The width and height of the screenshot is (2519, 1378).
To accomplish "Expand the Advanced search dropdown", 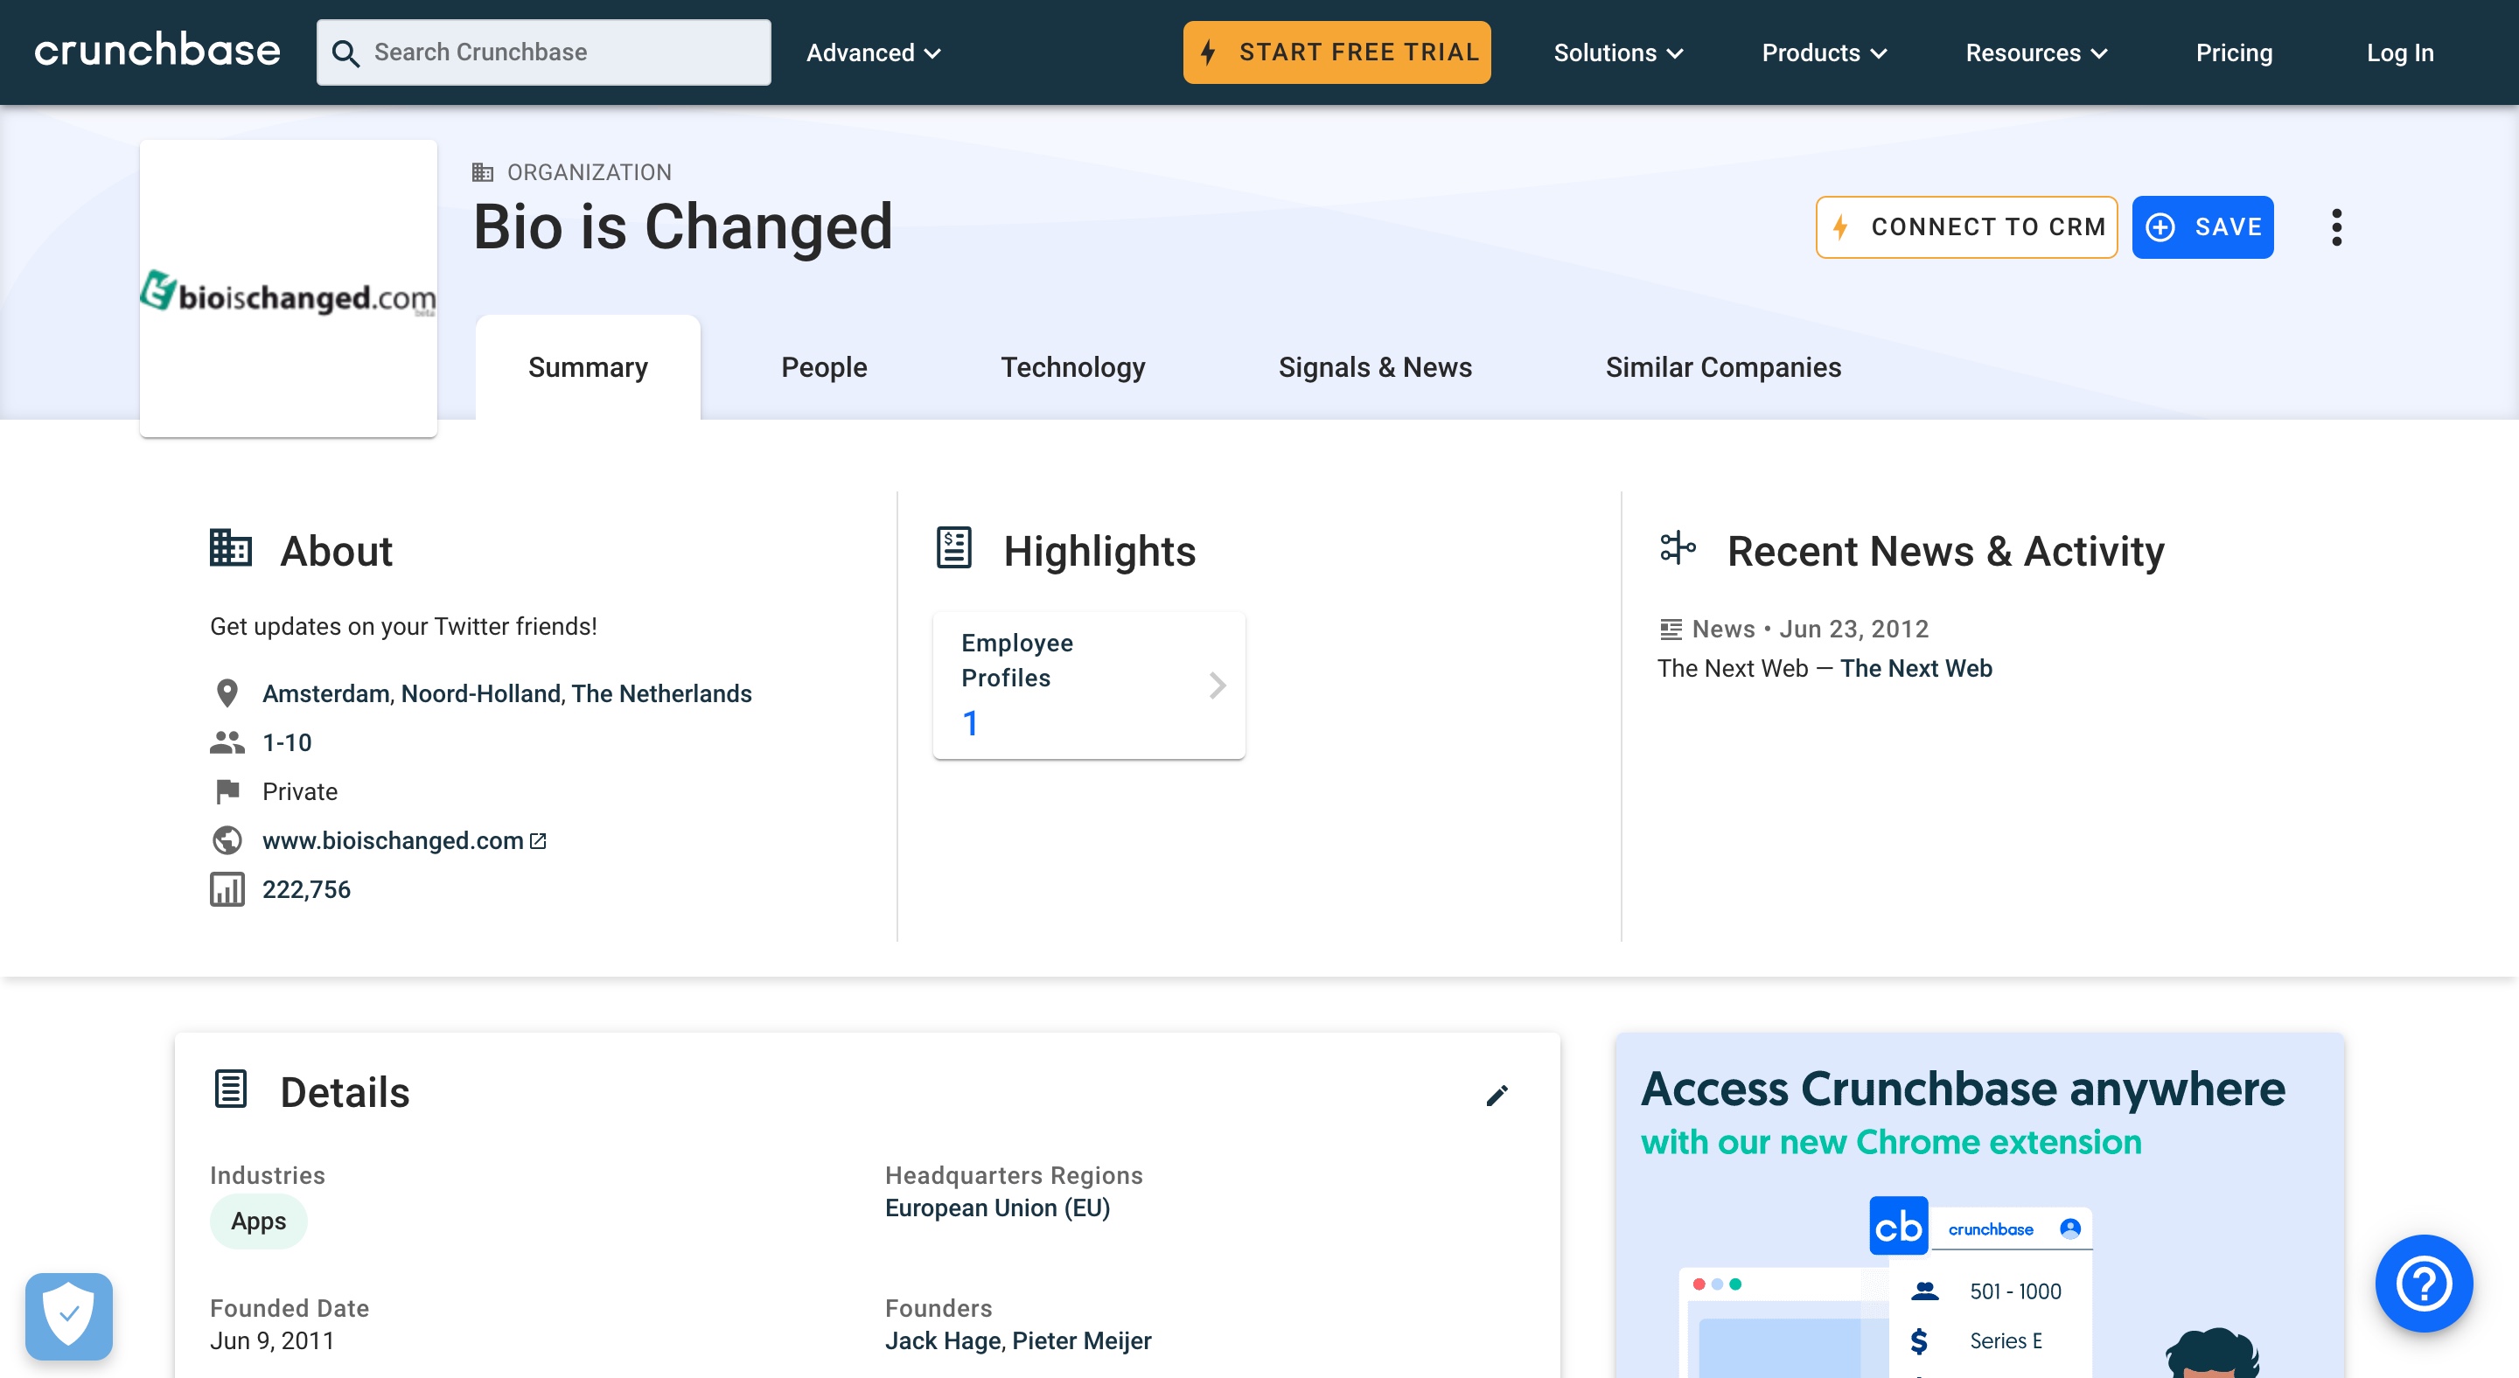I will [x=872, y=52].
